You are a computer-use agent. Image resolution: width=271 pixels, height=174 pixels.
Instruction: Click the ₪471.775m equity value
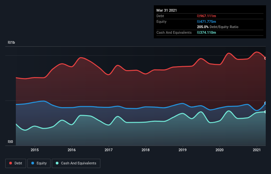tap(207, 22)
